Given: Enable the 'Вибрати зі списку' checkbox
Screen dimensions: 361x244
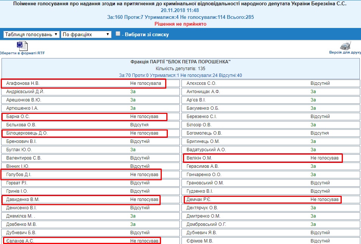Looking at the screenshot, I should coord(118,34).
